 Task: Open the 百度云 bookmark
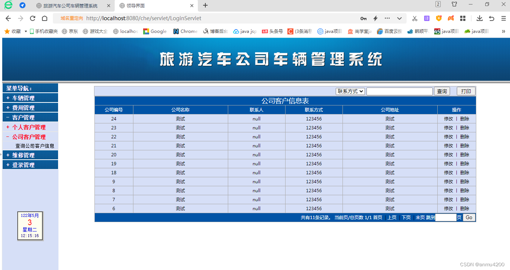click(389, 31)
